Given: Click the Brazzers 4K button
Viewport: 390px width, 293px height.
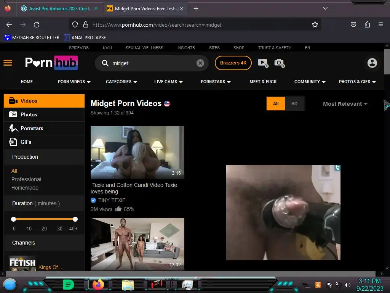Looking at the screenshot, I should pos(233,63).
